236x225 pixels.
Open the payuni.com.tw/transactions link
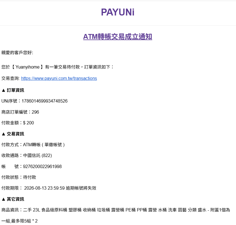(59, 79)
